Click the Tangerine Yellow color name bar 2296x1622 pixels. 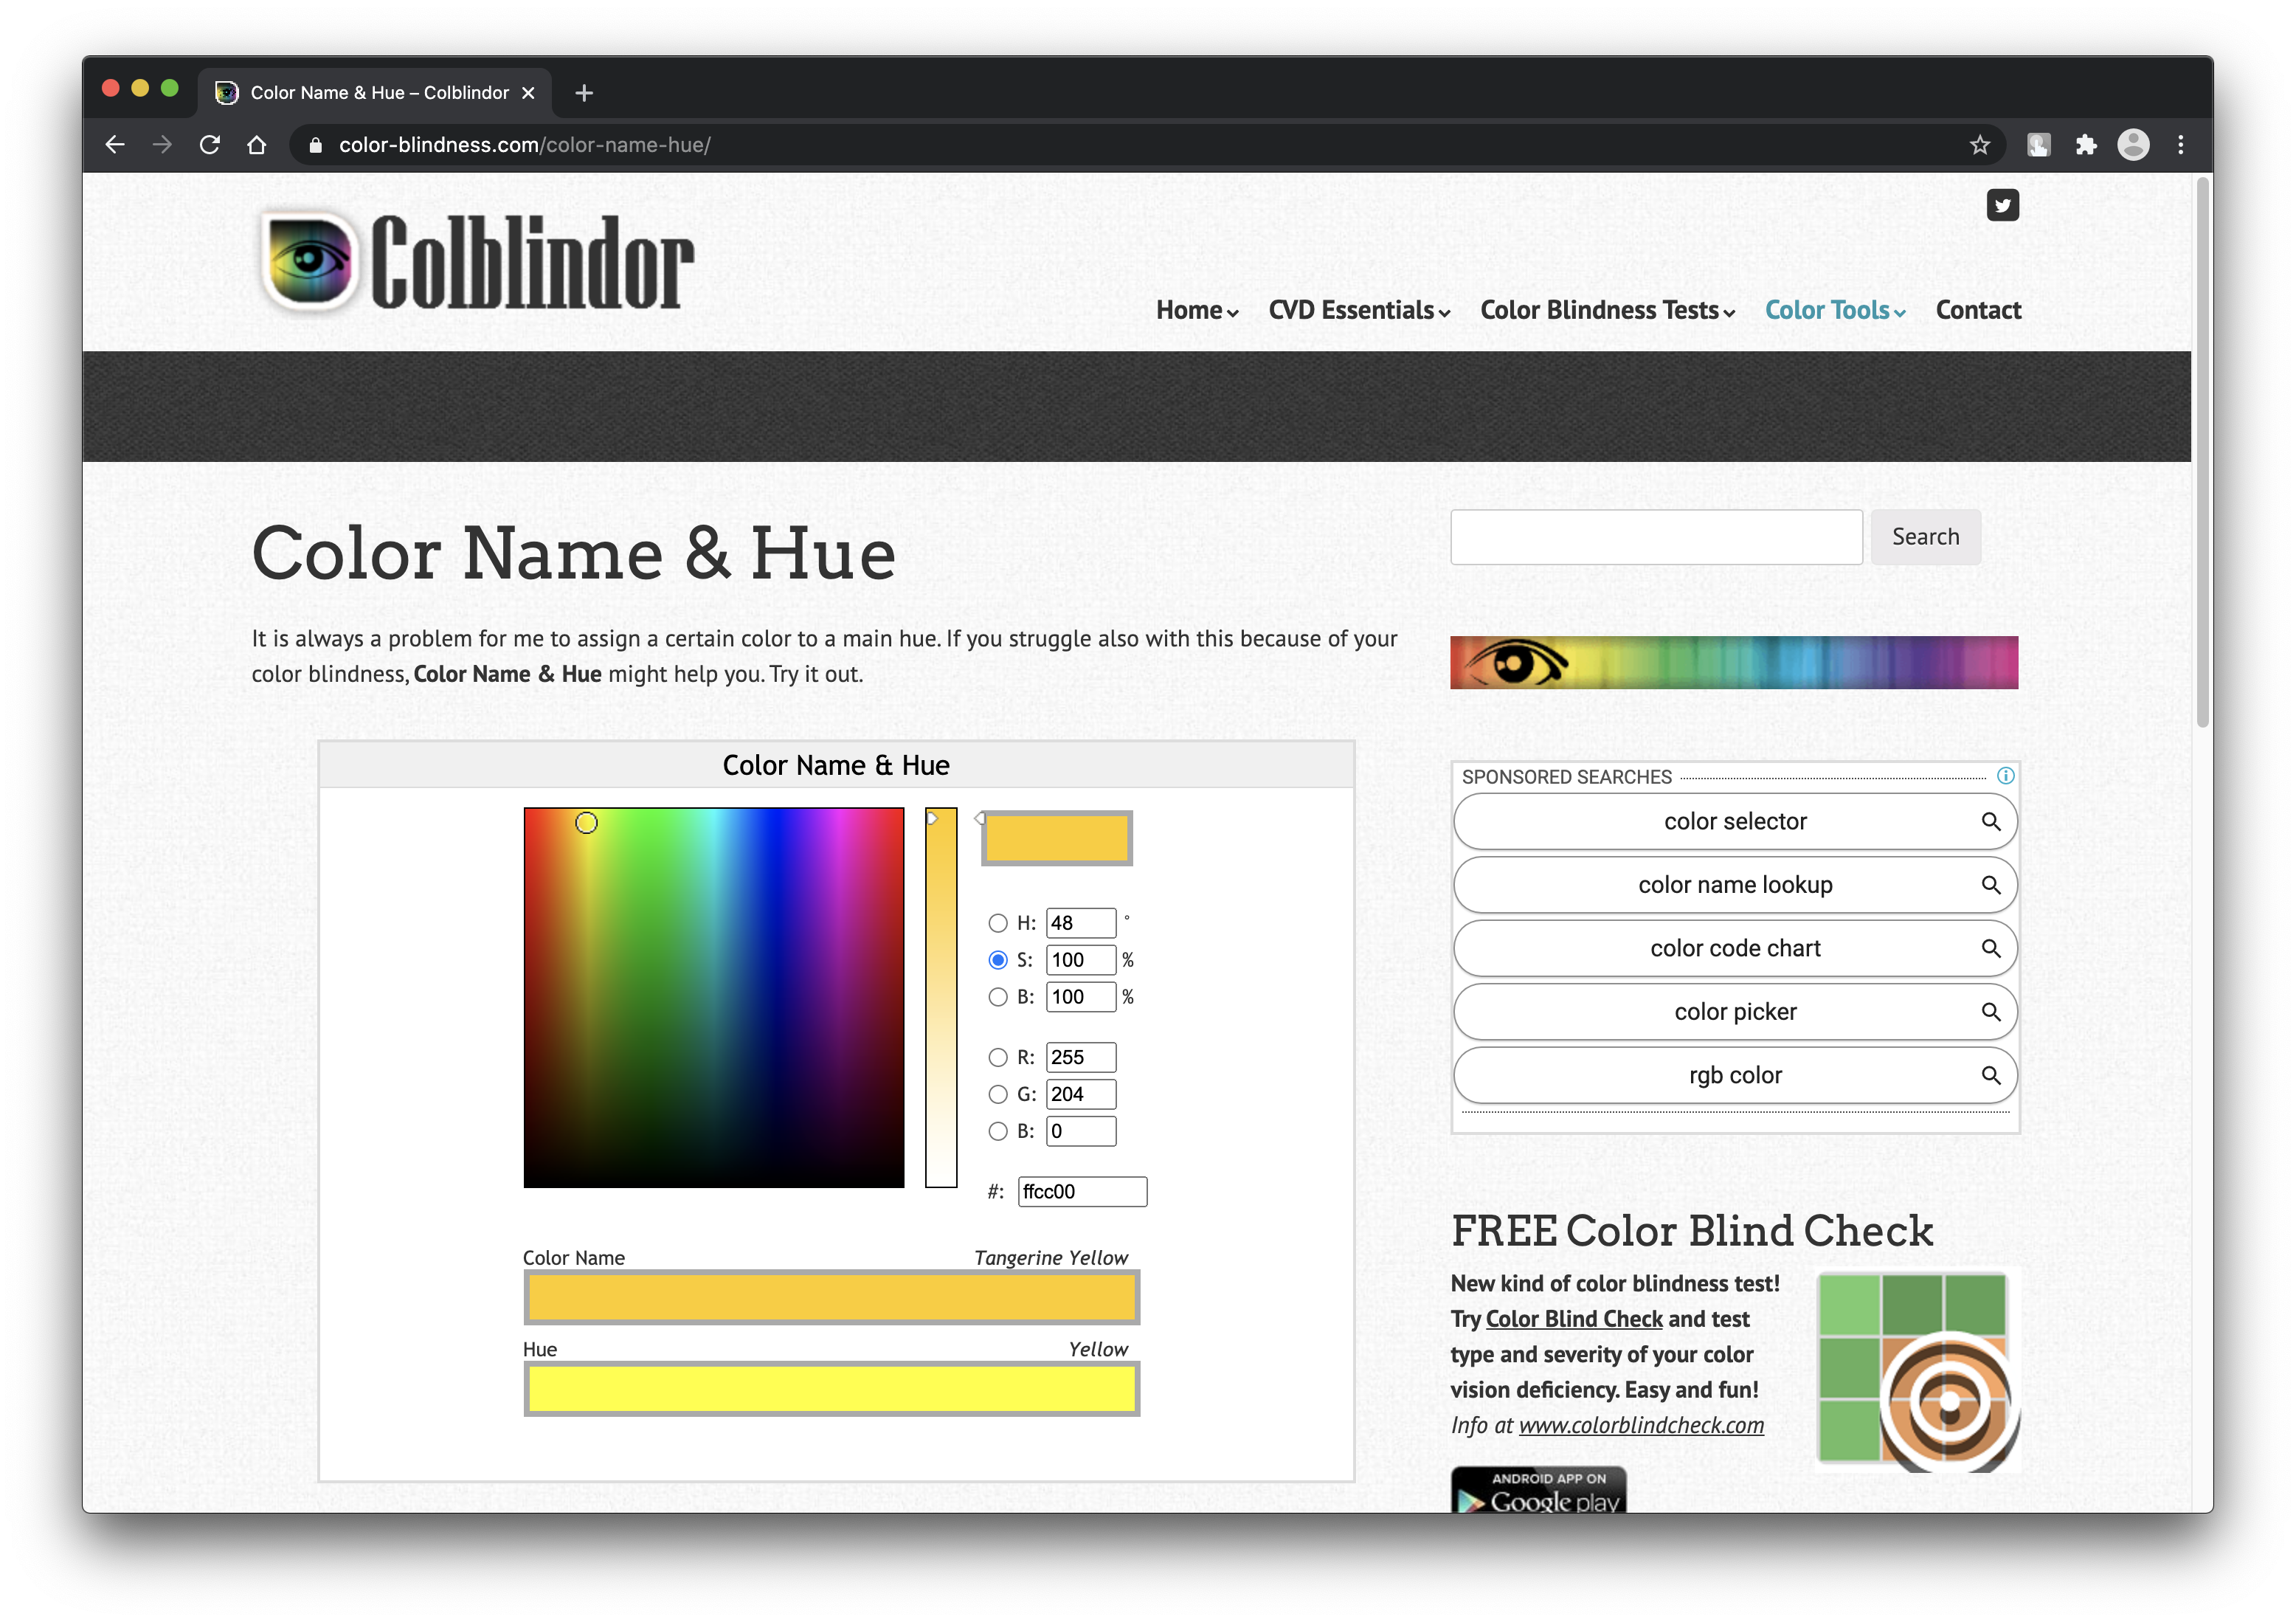(832, 1298)
